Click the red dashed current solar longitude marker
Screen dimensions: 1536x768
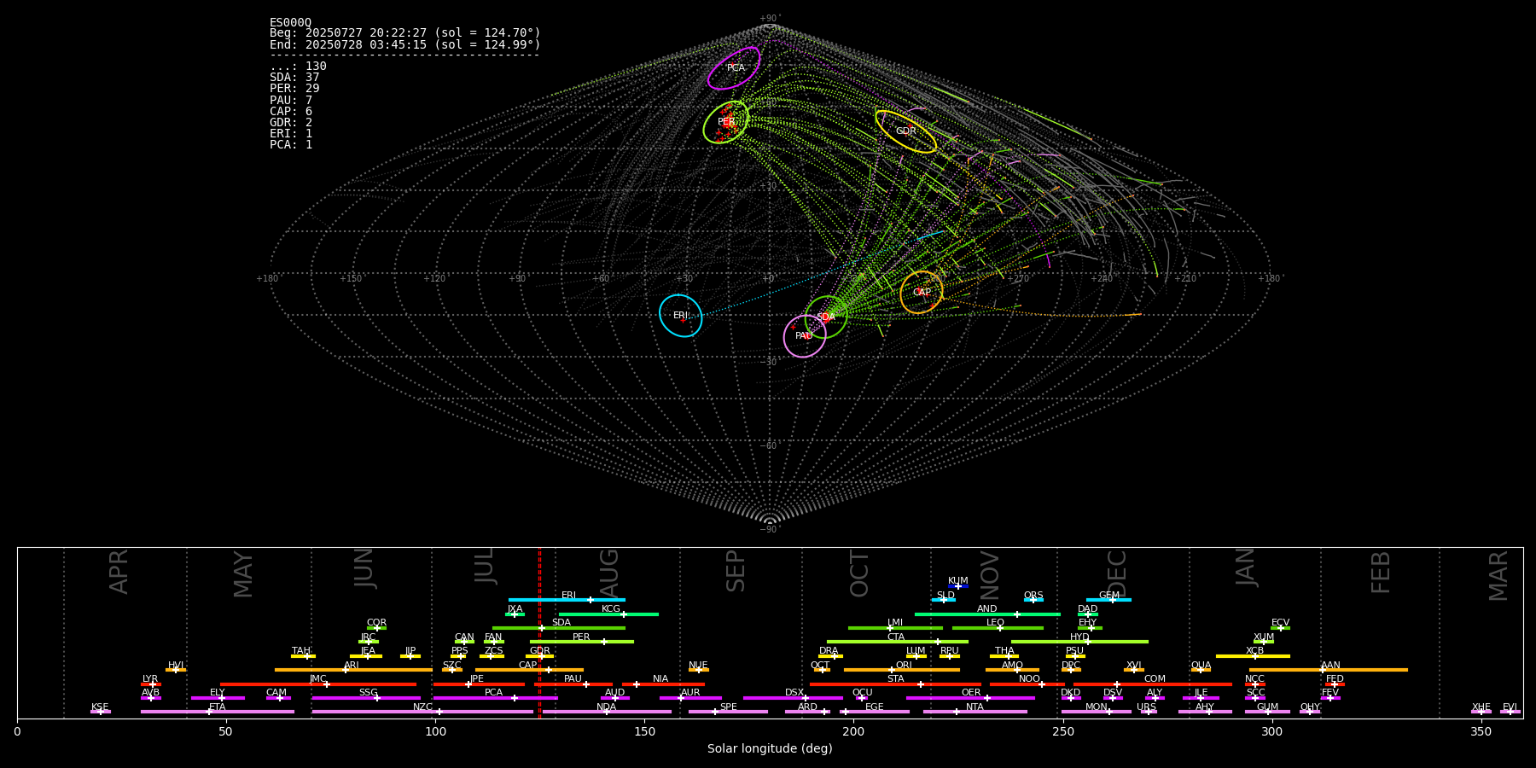pyautogui.click(x=539, y=632)
